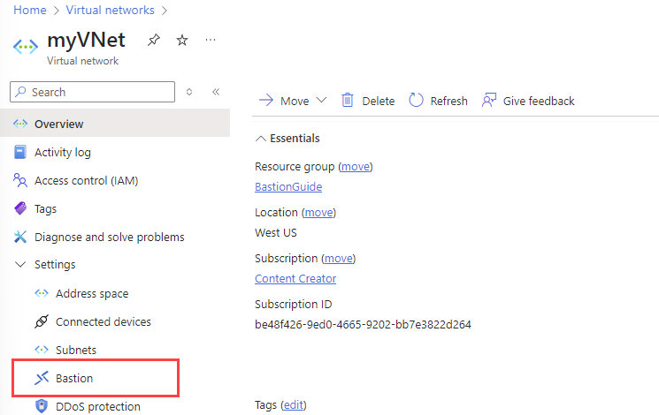Click the Bastion icon in Settings
659x415 pixels.
point(42,378)
